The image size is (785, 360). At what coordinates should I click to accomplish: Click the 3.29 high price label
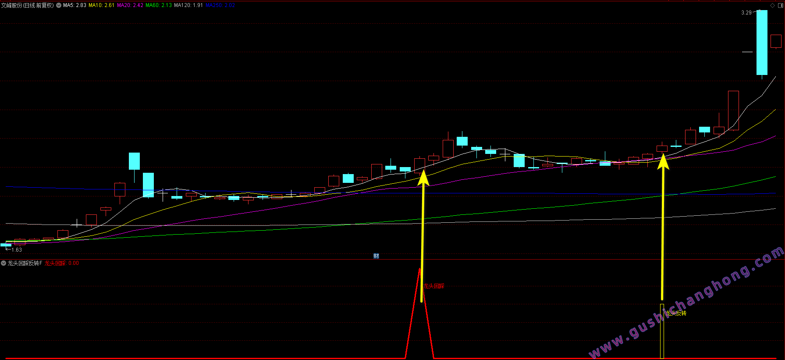746,13
